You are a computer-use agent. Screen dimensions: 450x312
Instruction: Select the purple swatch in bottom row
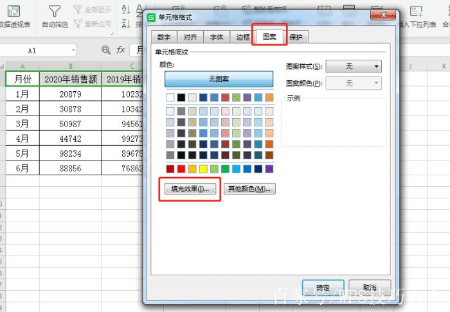click(x=269, y=169)
